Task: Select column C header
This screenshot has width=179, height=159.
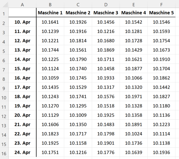Action: [78, 4]
